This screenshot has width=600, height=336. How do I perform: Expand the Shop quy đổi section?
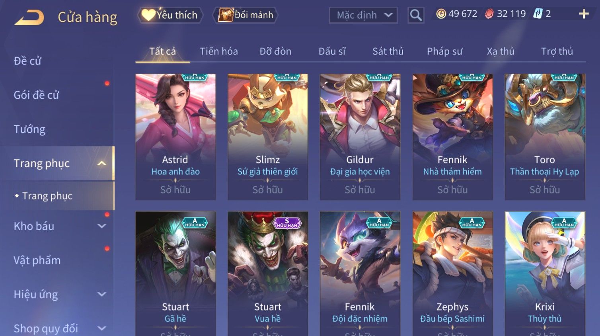[x=102, y=328]
